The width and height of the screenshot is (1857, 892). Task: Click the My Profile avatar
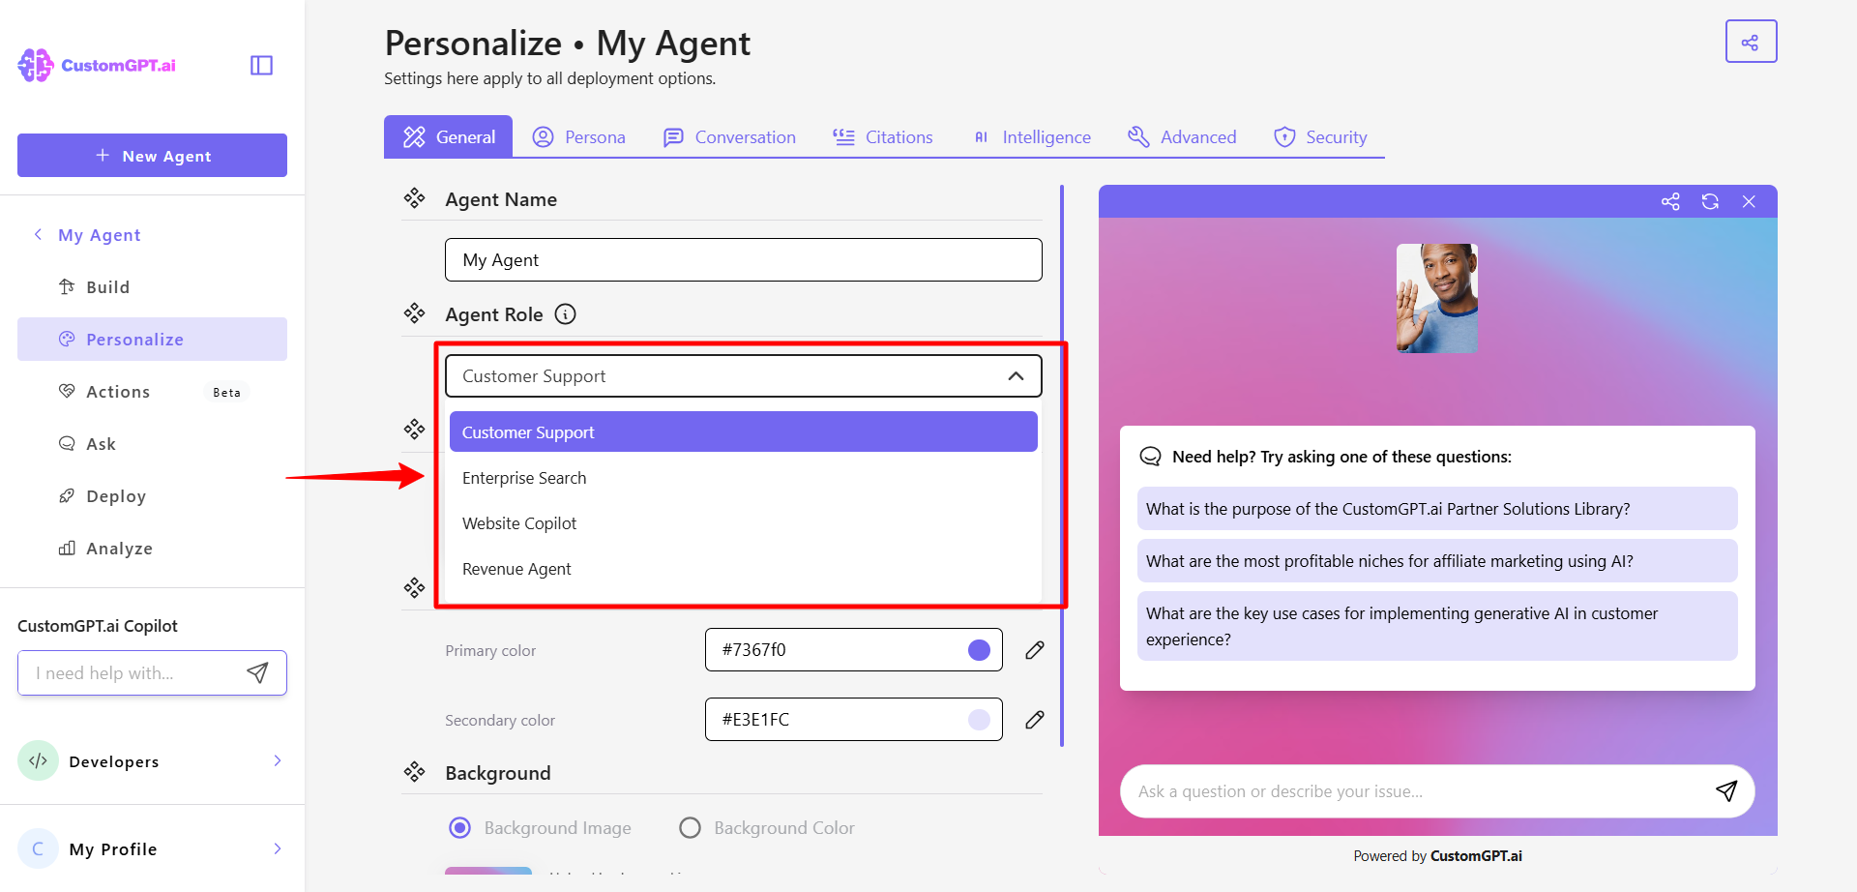[39, 848]
